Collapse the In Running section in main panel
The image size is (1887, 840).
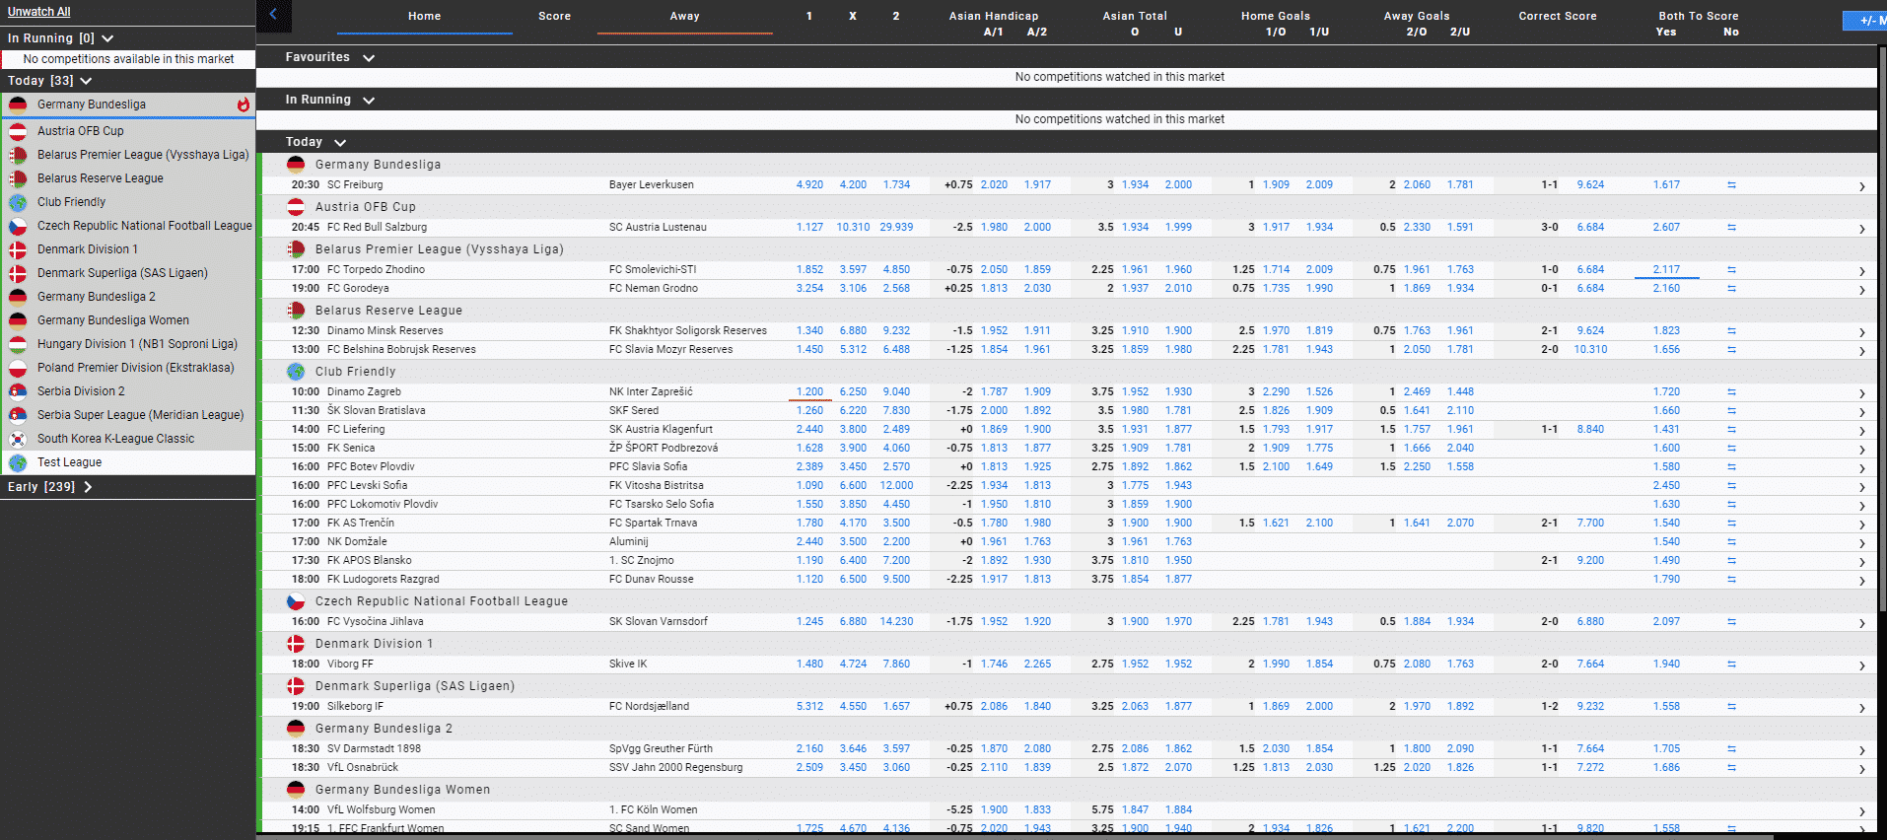pos(369,101)
